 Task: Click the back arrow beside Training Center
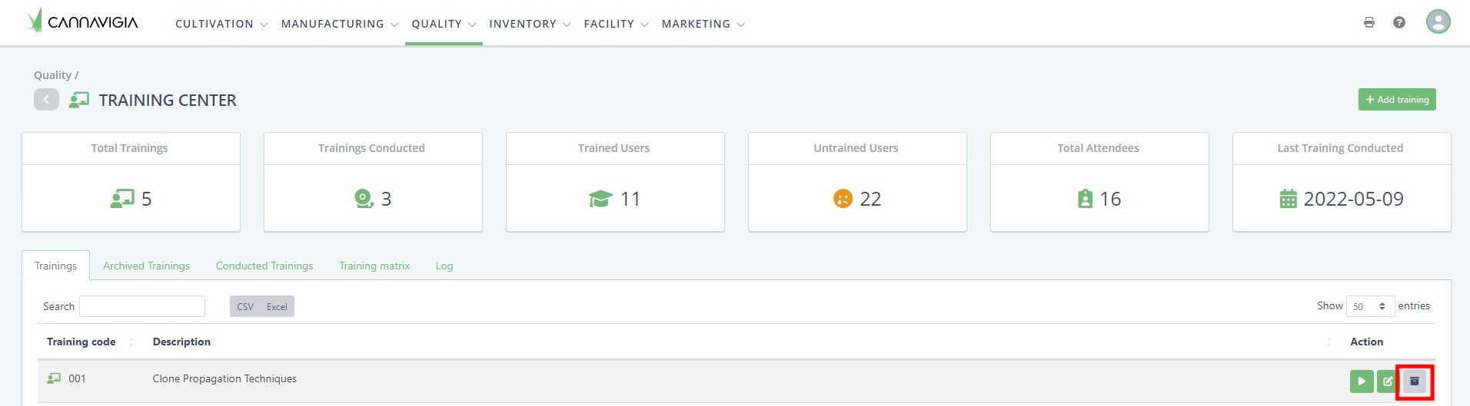46,100
